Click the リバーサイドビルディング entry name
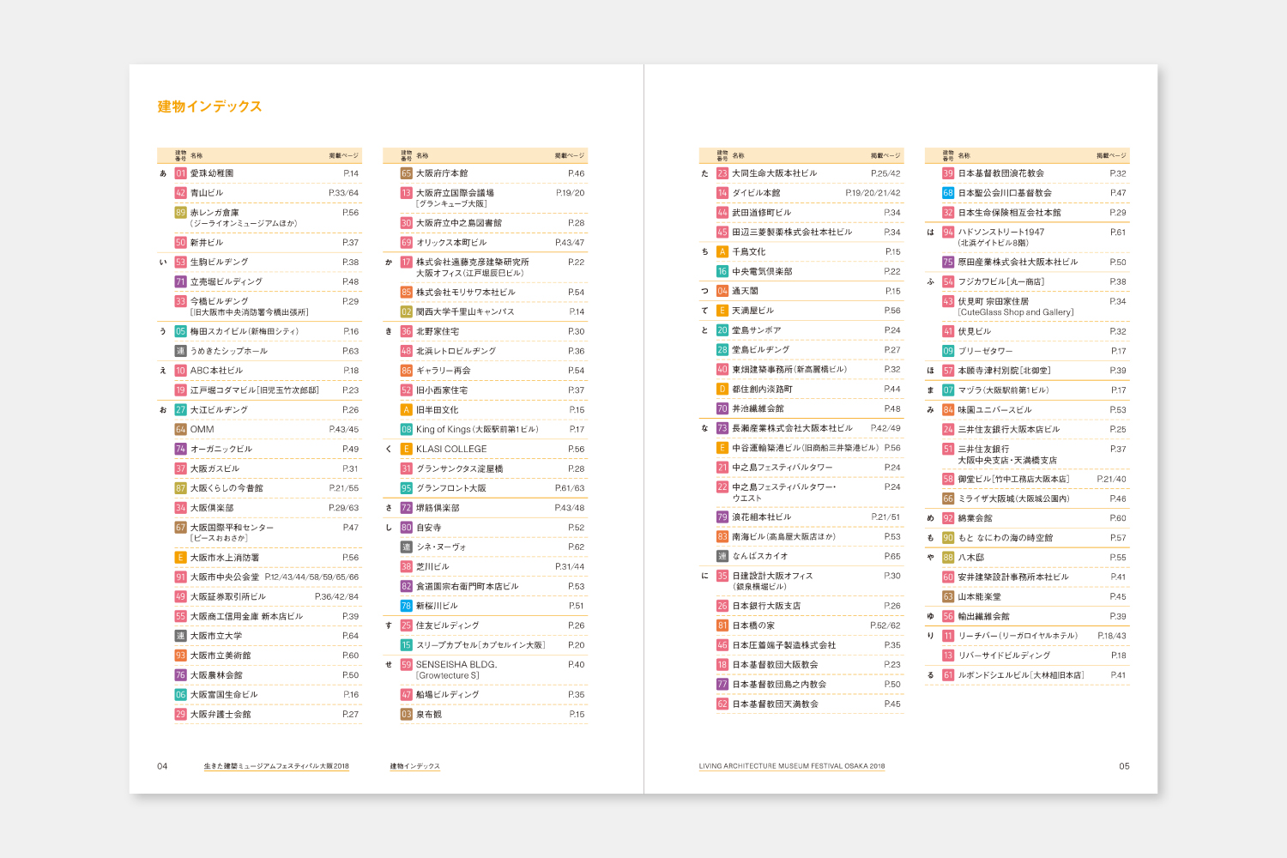The image size is (1287, 858). coord(1004,656)
